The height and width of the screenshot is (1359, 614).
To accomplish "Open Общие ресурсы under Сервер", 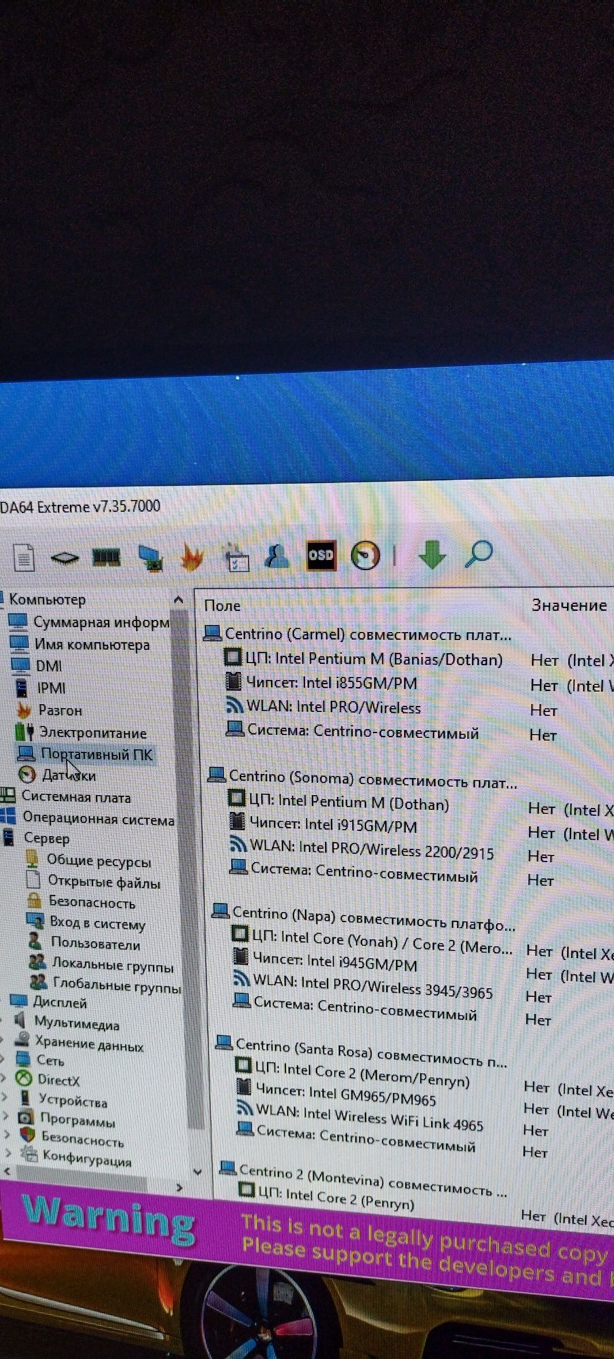I will pos(98,861).
